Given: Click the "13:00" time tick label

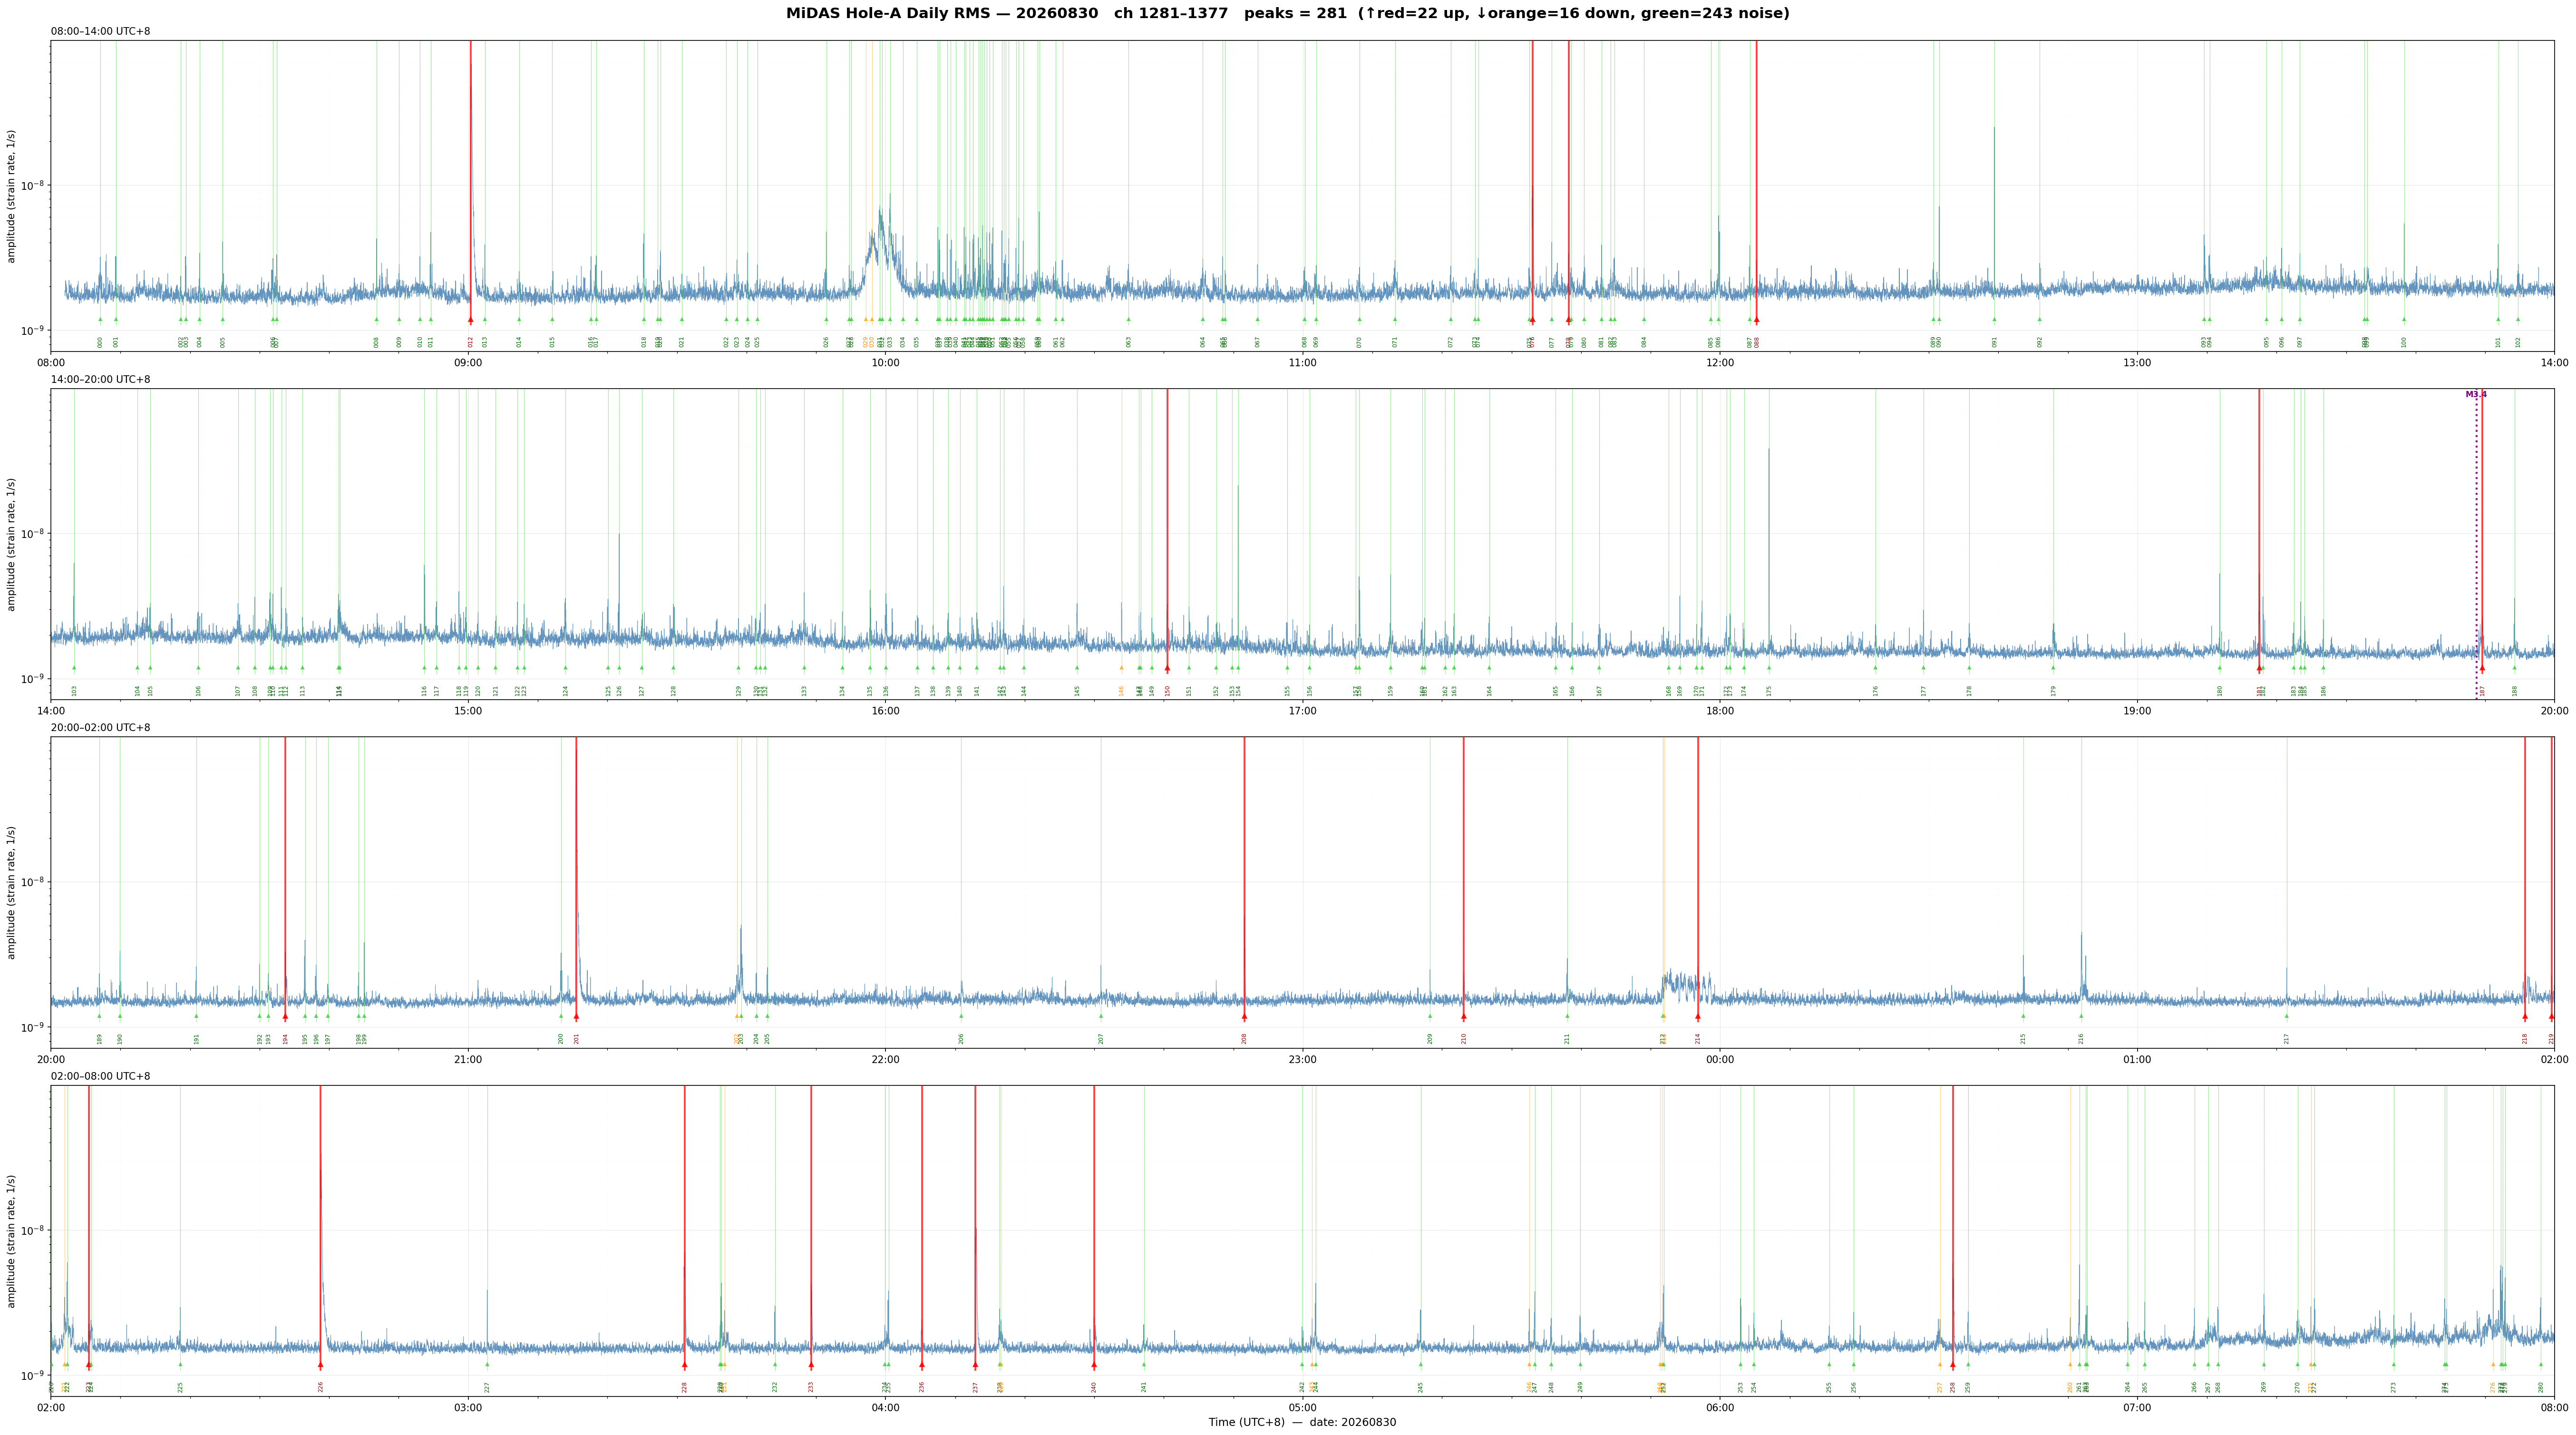Looking at the screenshot, I should pyautogui.click(x=2137, y=362).
